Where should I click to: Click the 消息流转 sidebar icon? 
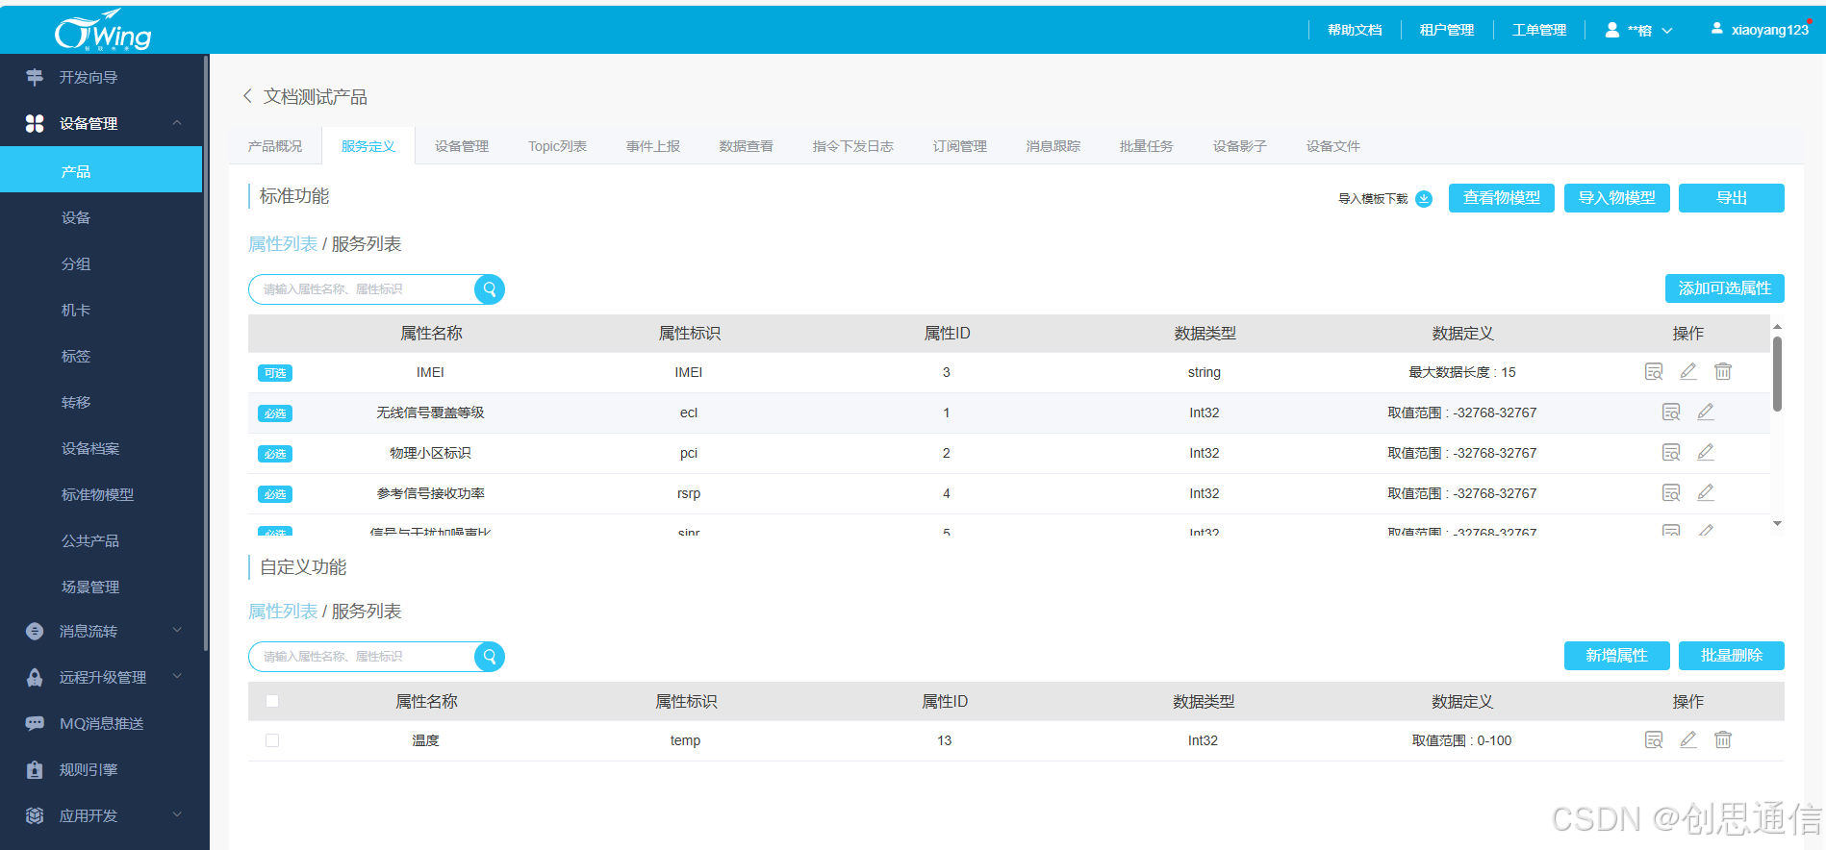tap(35, 631)
